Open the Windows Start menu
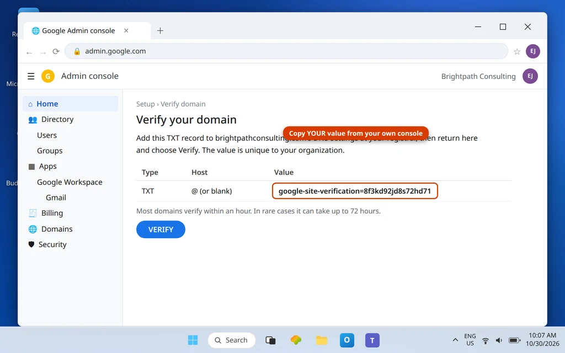 (x=193, y=340)
